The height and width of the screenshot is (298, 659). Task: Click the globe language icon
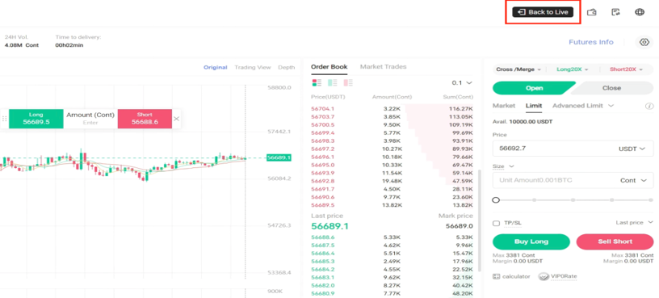coord(640,12)
